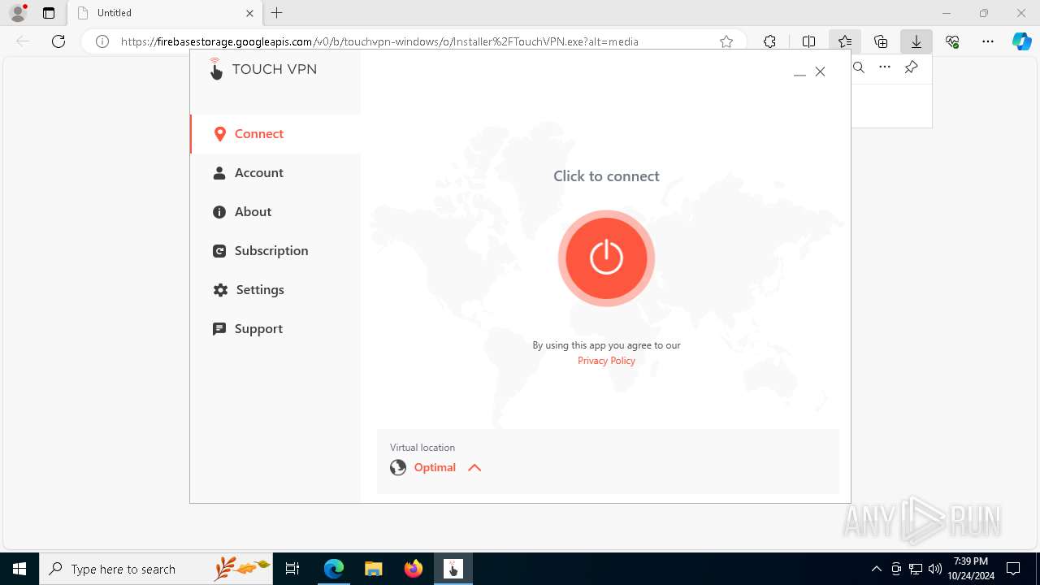Viewport: 1040px width, 585px height.
Task: Open browser Collections icon
Action: tap(881, 41)
